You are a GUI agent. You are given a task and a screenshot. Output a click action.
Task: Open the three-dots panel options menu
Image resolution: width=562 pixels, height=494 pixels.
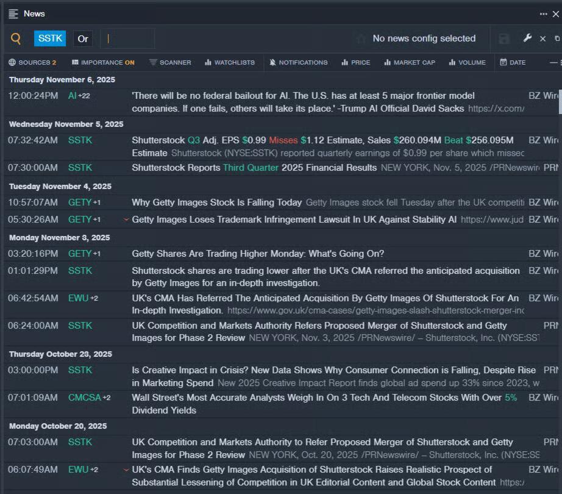(x=543, y=13)
